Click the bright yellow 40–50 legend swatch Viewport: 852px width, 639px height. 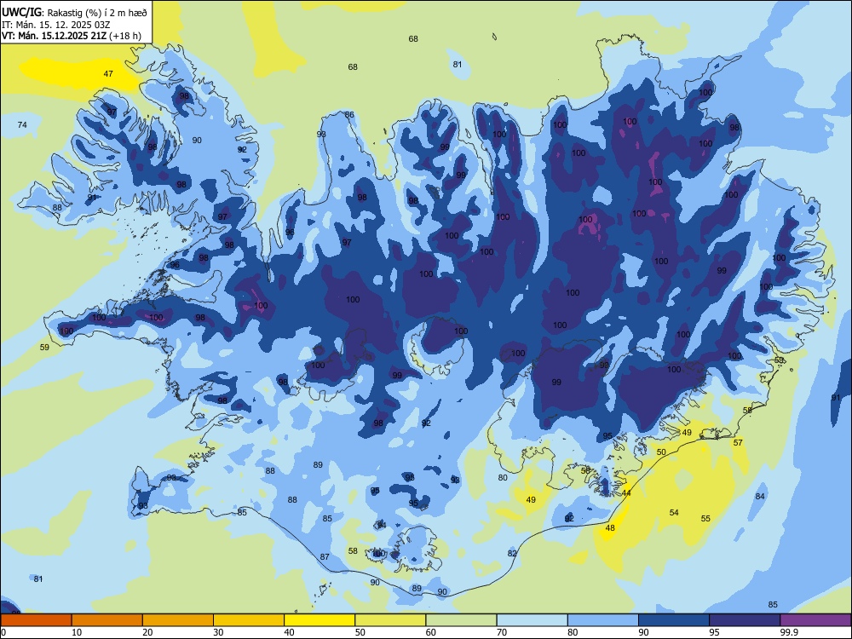[319, 620]
